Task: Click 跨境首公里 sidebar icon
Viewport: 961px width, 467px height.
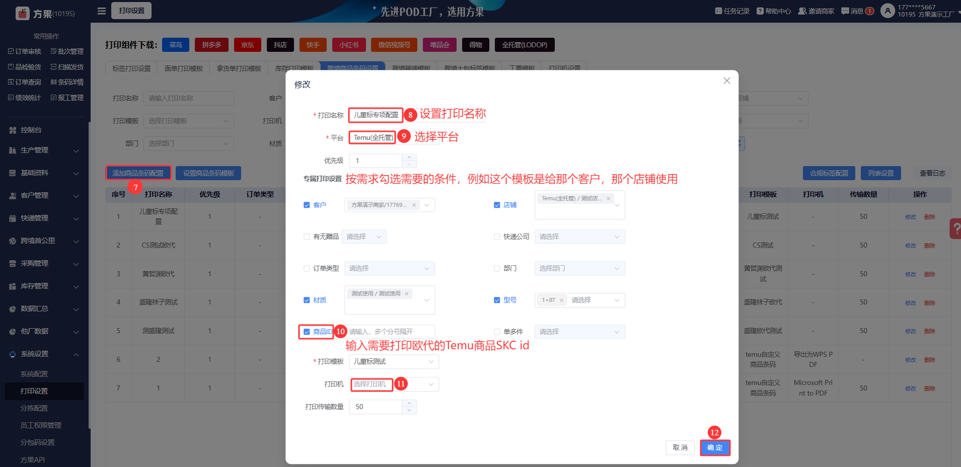Action: pos(13,241)
